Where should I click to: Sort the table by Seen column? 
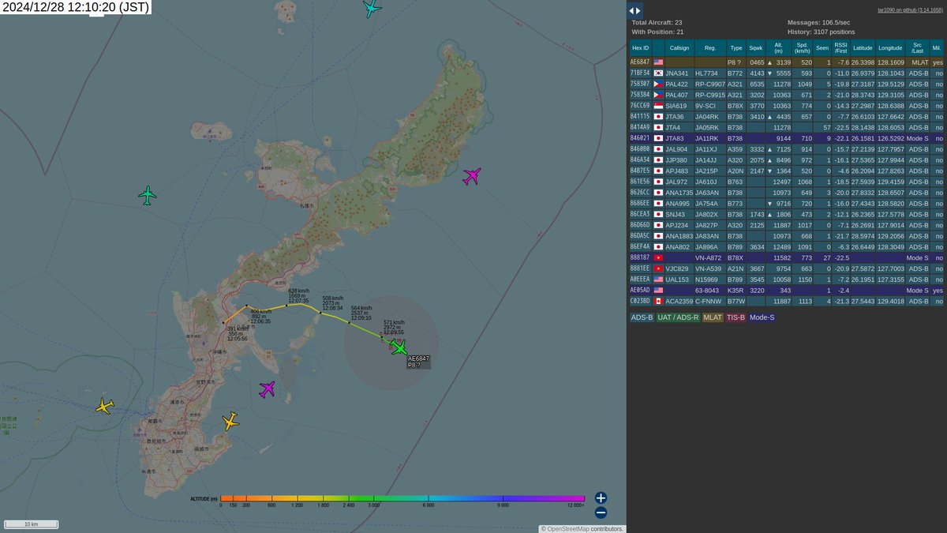click(822, 48)
